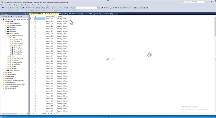Open the Edit menu

(6, 5)
